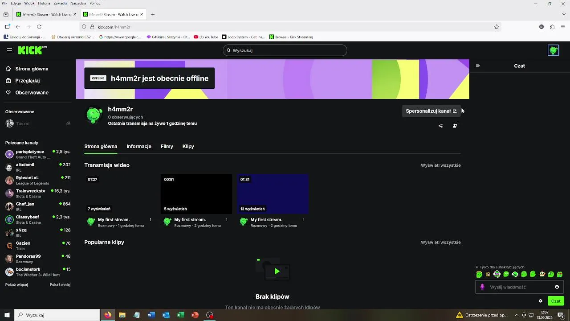This screenshot has height=321, width=570.
Task: Open the Classybeef channel
Action: [x=38, y=219]
